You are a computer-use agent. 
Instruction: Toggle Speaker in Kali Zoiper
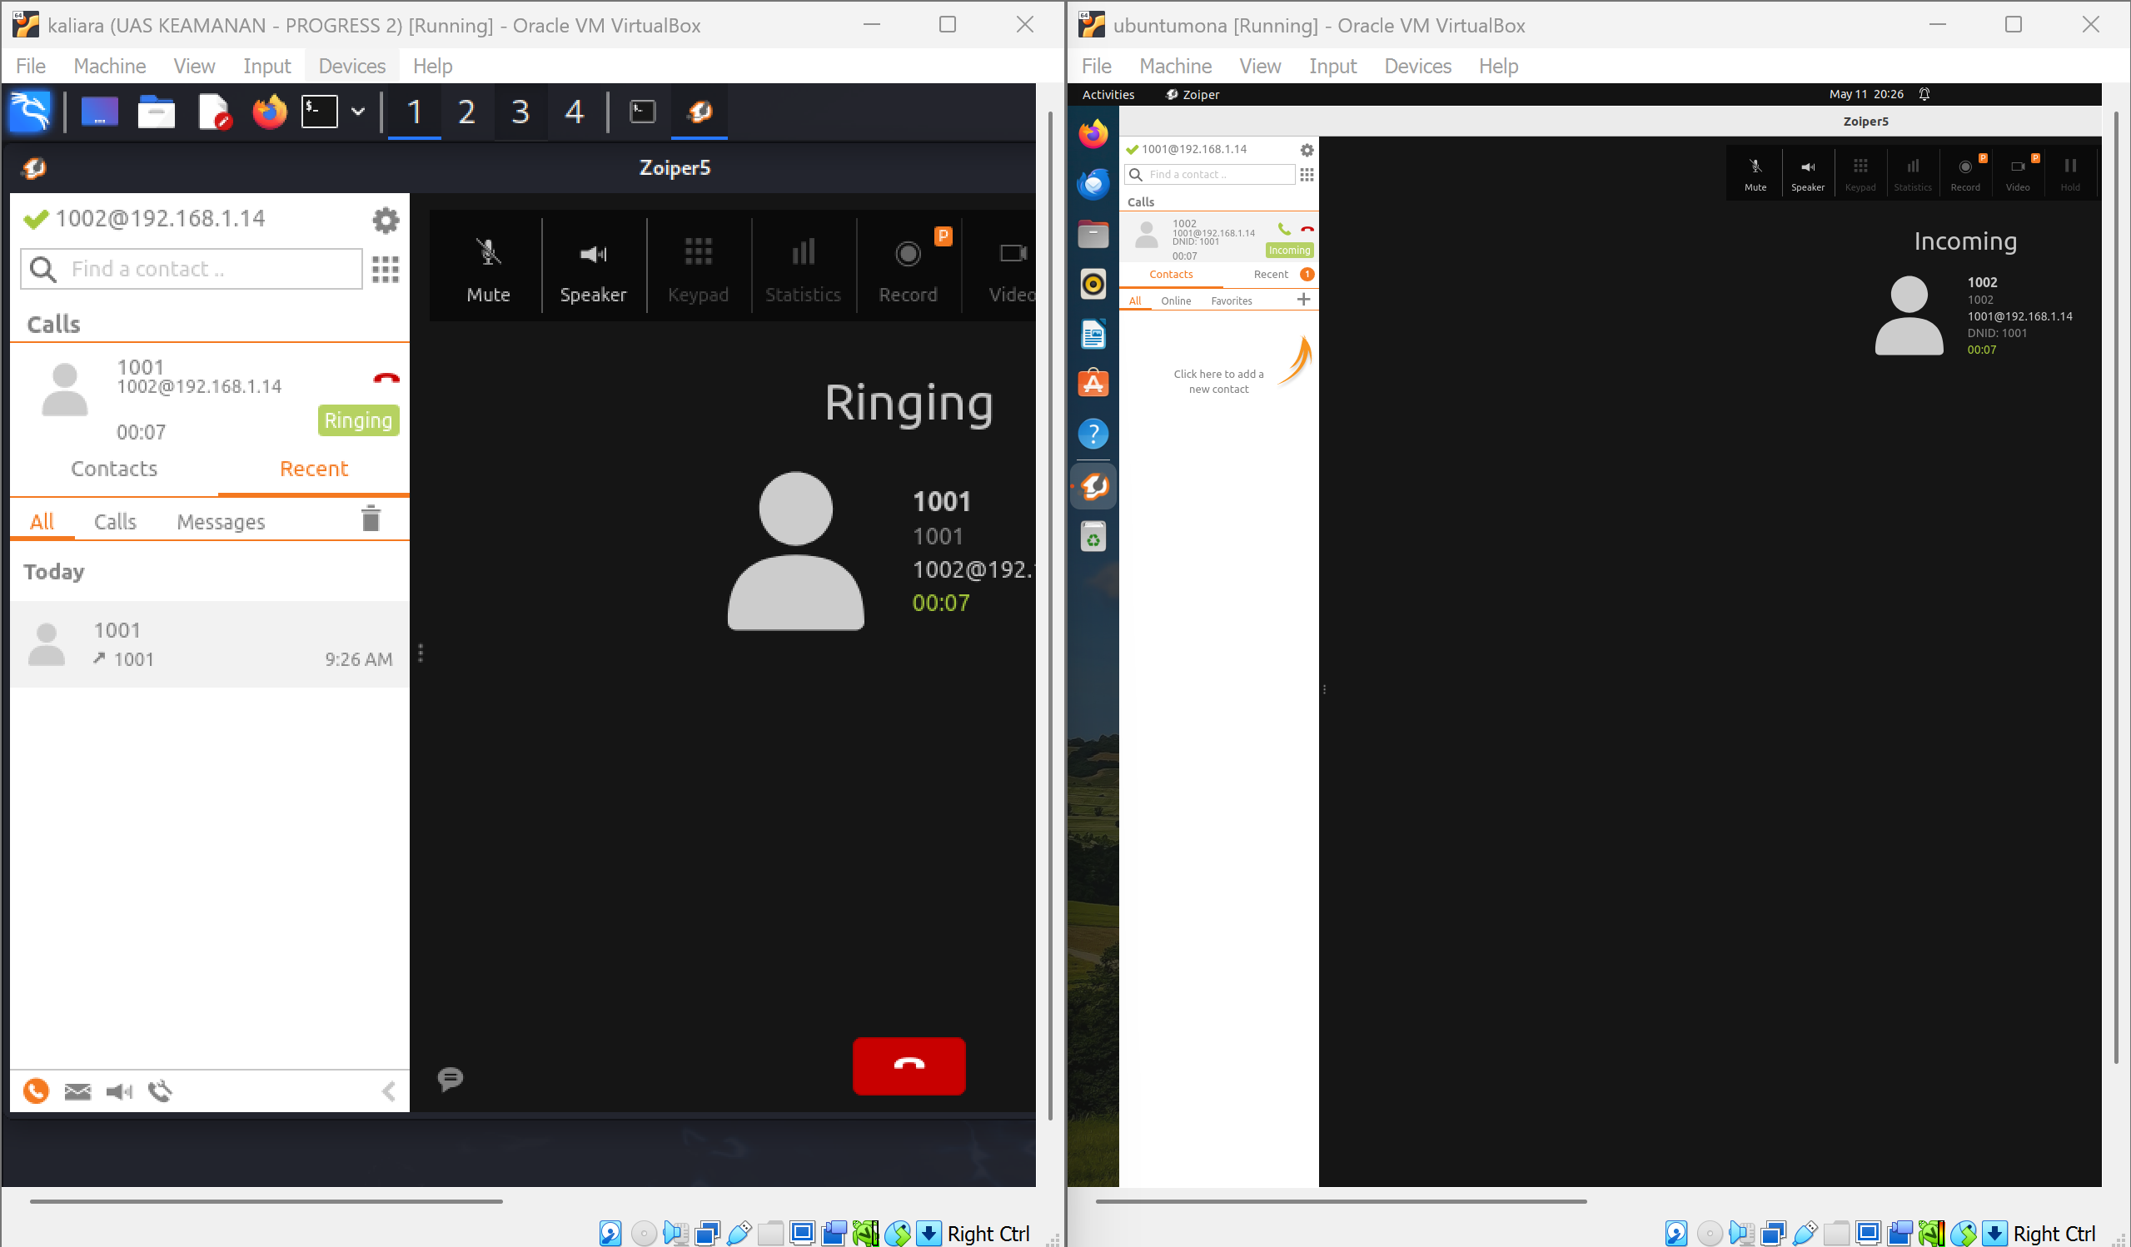[593, 269]
